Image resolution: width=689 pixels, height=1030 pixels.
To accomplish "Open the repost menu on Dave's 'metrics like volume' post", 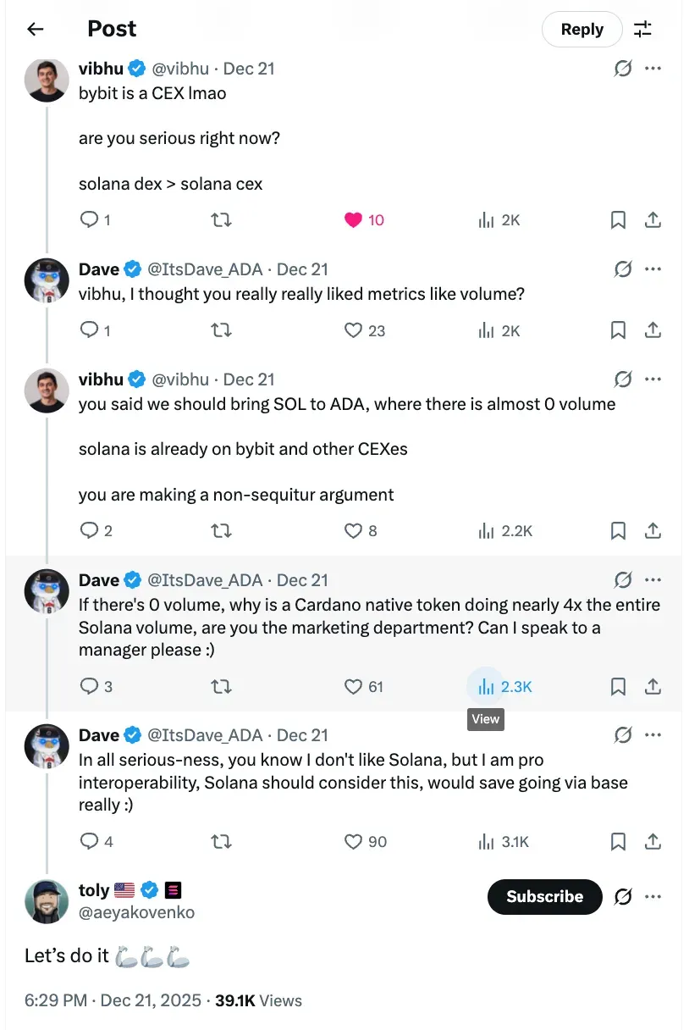I will [221, 330].
